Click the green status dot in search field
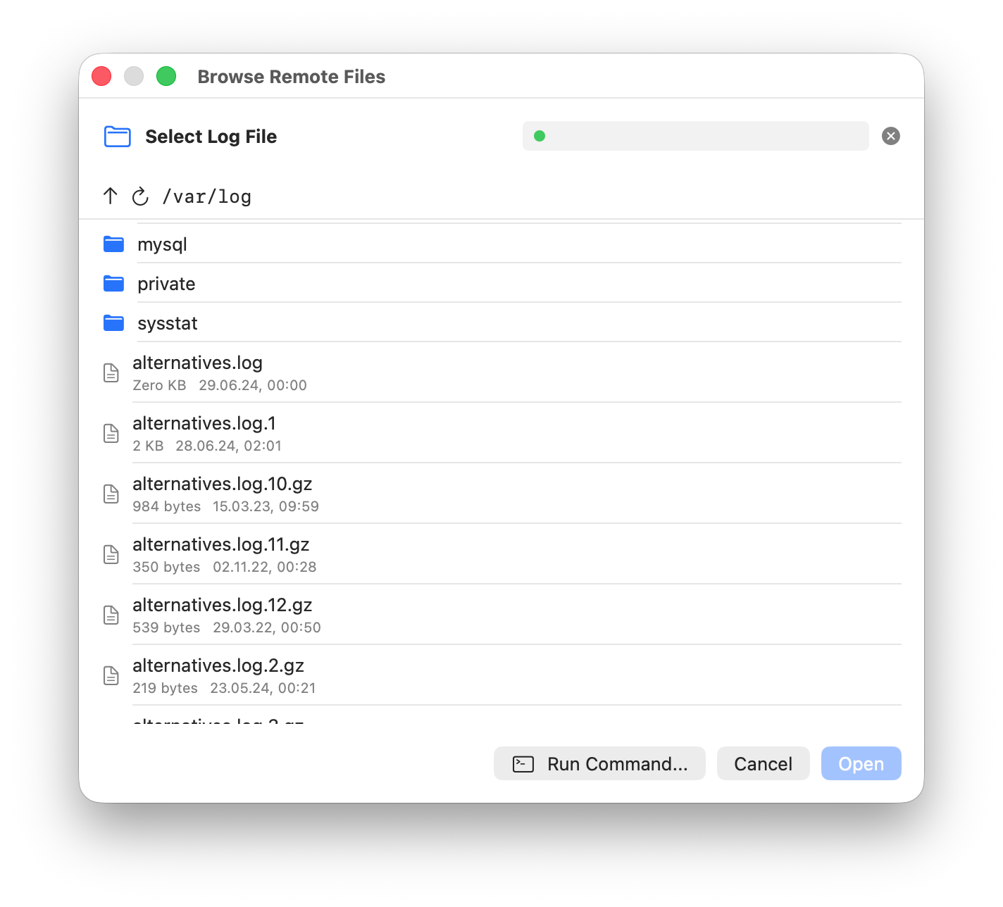 540,136
